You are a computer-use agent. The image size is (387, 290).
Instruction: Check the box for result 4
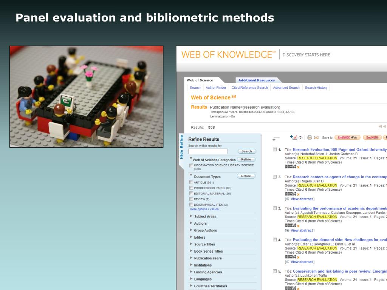click(275, 239)
